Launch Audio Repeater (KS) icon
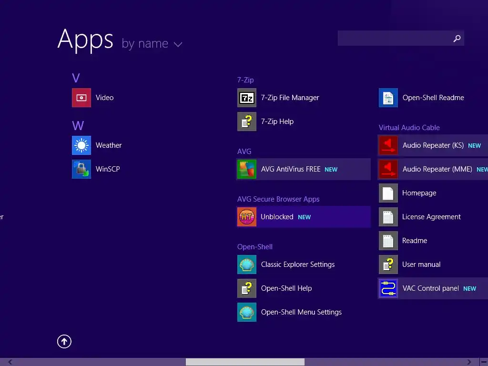 click(x=388, y=145)
